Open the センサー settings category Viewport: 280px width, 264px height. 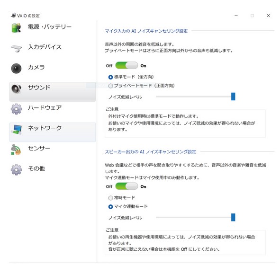pyautogui.click(x=53, y=150)
